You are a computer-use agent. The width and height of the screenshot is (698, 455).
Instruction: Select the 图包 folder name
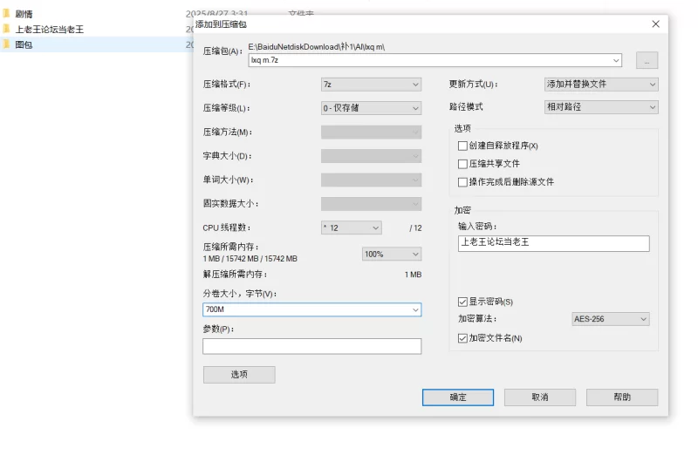[24, 44]
